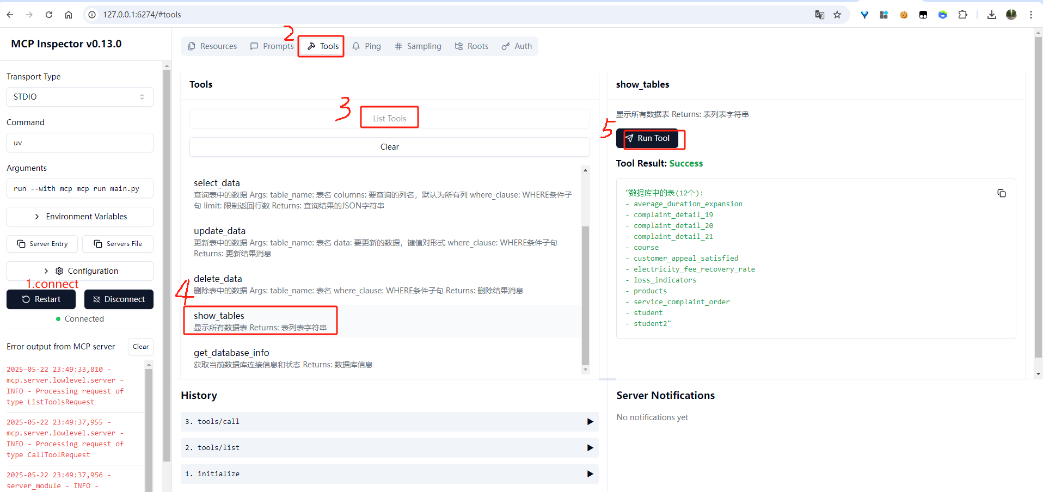Go to the Roots tab
Image resolution: width=1043 pixels, height=492 pixels.
point(471,46)
